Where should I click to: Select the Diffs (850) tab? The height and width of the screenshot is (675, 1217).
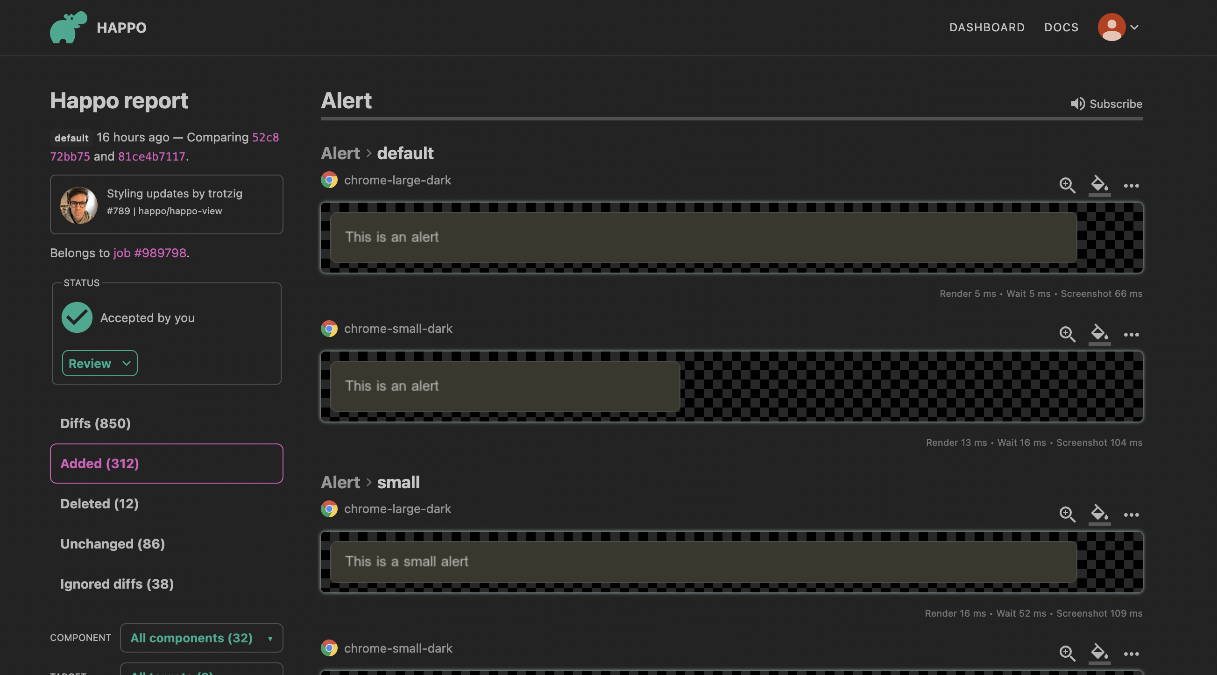[95, 423]
